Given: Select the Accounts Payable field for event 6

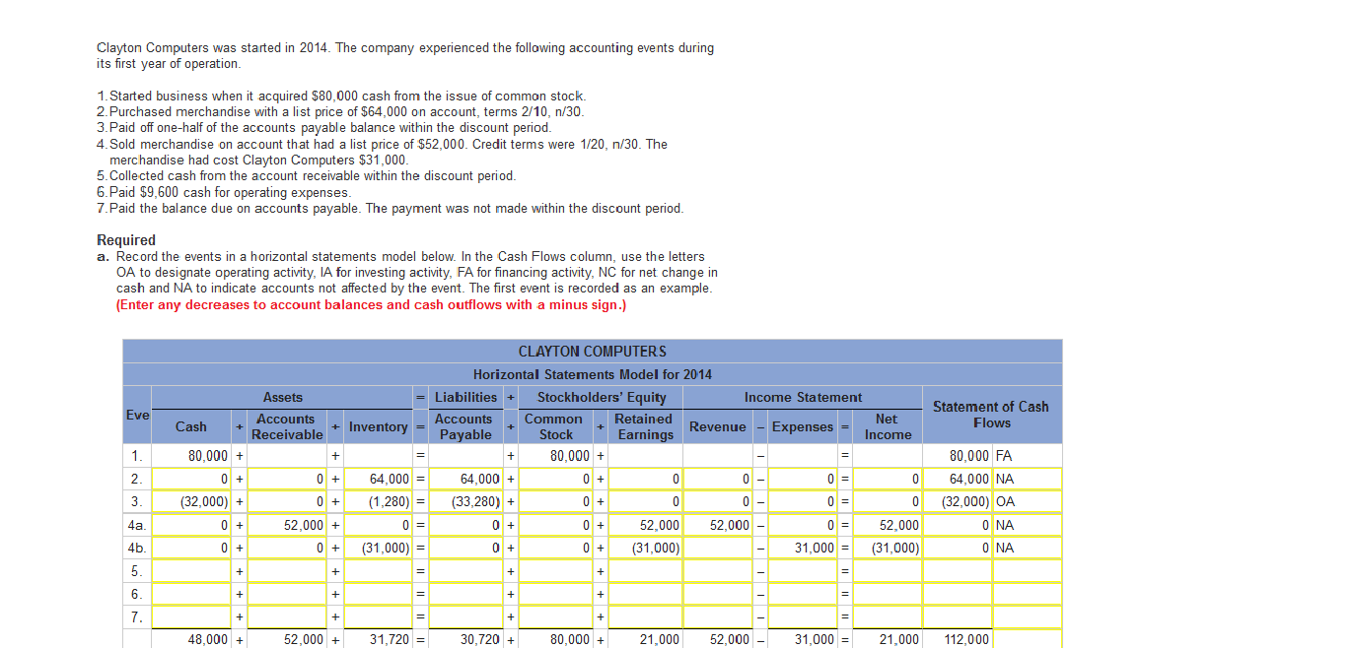Looking at the screenshot, I should (464, 595).
